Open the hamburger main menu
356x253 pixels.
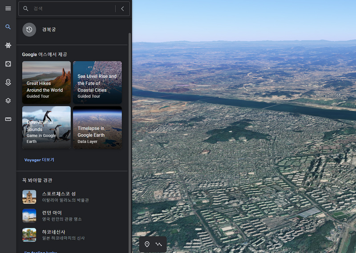tap(8, 8)
